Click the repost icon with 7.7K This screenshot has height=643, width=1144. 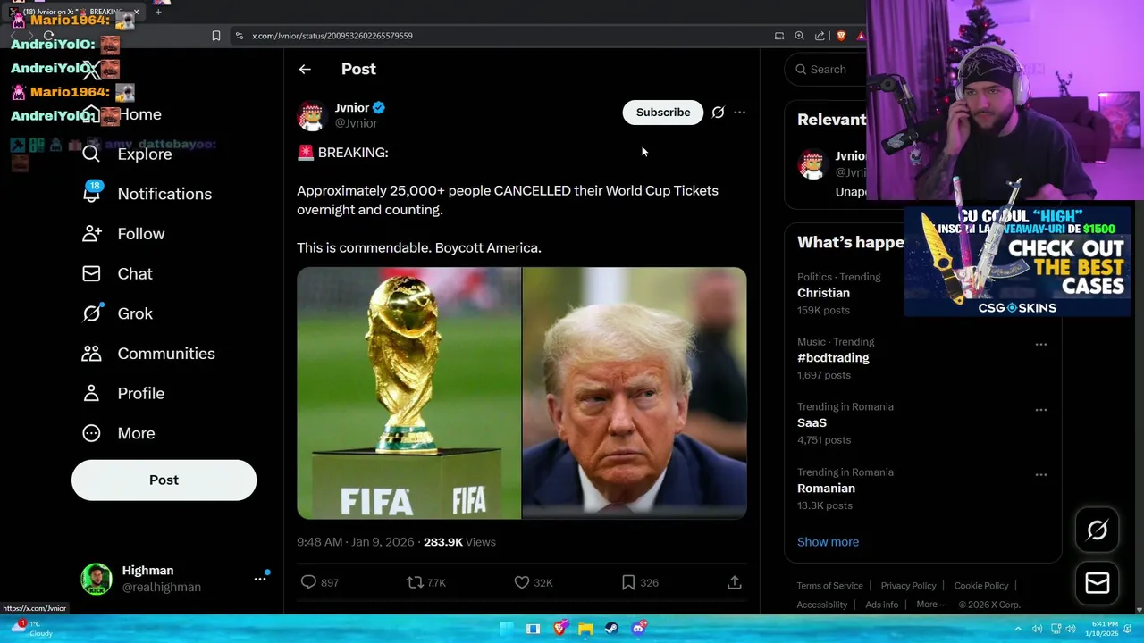[x=415, y=582]
